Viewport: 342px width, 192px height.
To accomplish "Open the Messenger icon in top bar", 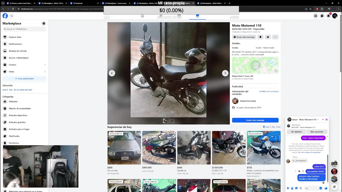I will pyautogui.click(x=322, y=16).
